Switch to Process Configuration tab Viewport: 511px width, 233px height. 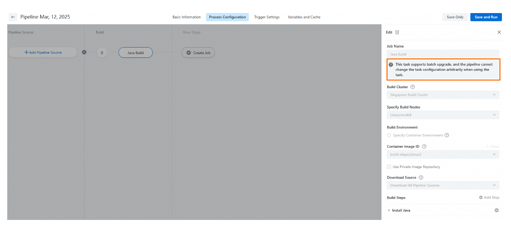[227, 17]
